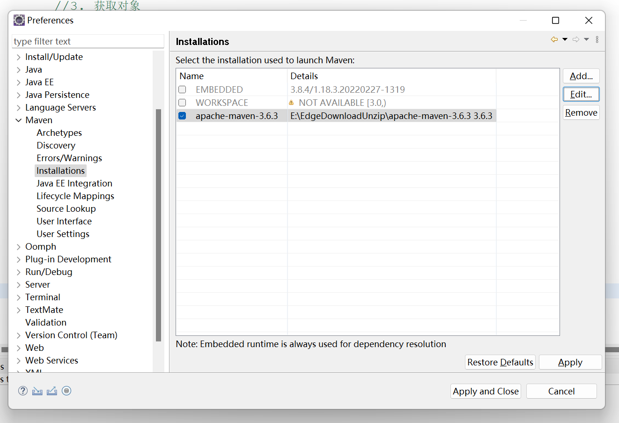Expand the Java tree node
This screenshot has width=619, height=423.
point(19,70)
